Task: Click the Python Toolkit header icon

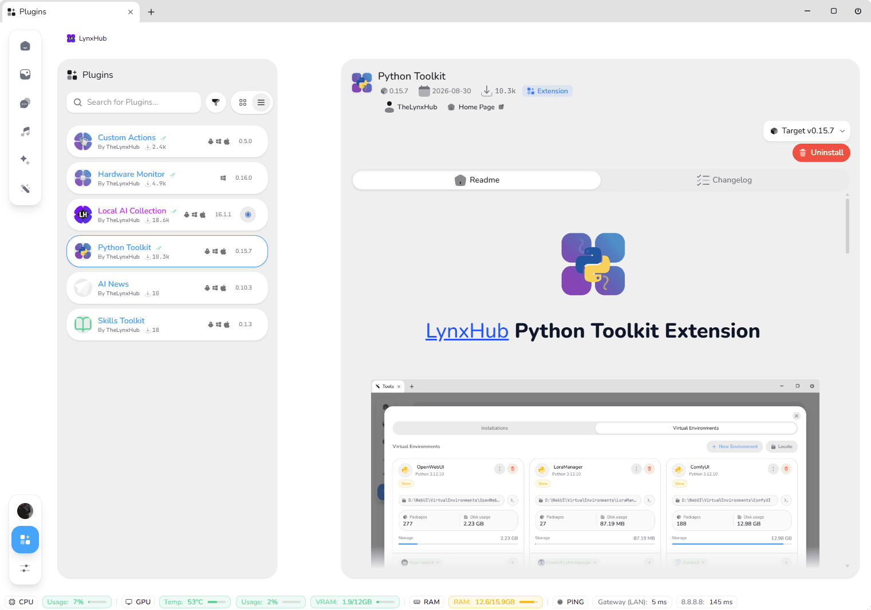Action: (362, 83)
